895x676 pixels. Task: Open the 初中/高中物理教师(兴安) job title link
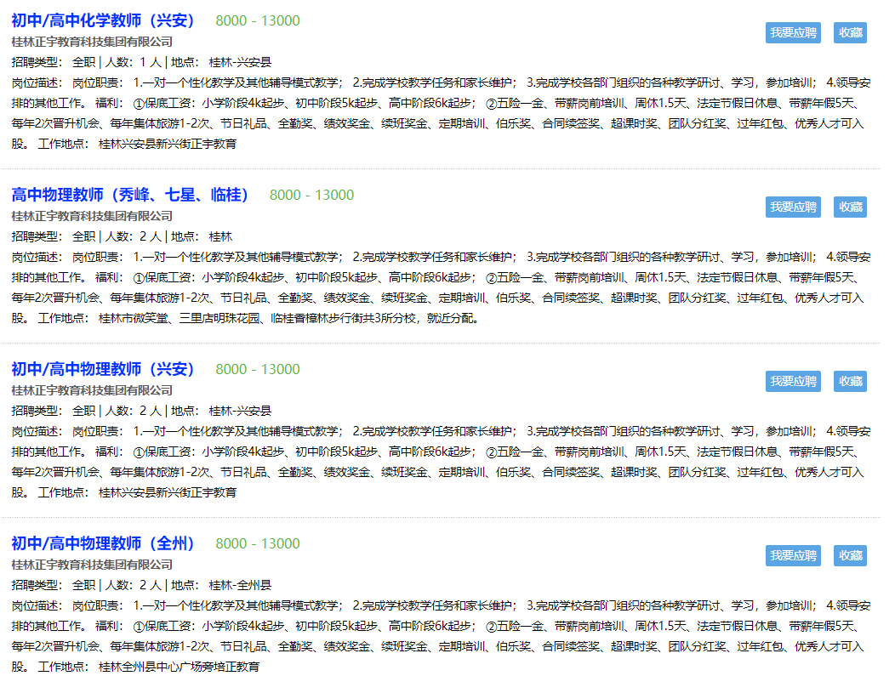pyautogui.click(x=103, y=369)
